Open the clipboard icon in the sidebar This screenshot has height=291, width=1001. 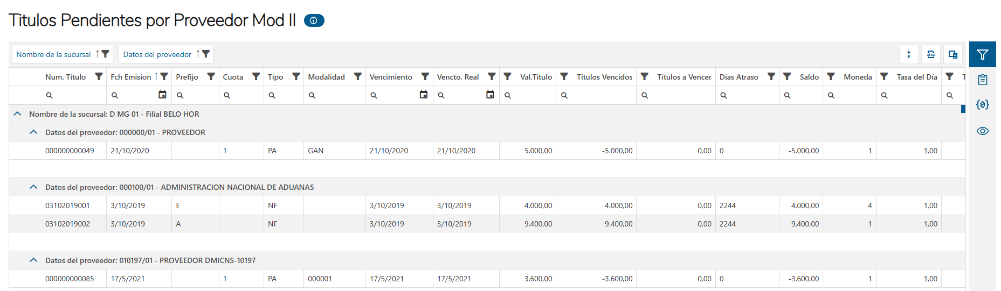[x=982, y=80]
